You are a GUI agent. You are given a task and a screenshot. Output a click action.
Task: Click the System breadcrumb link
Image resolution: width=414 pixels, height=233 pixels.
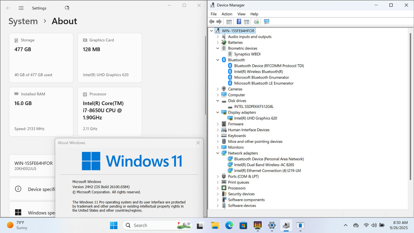tap(23, 21)
